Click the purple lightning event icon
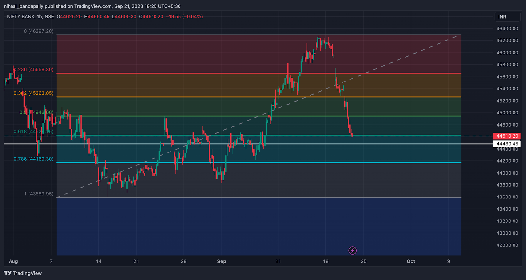 click(x=352, y=251)
